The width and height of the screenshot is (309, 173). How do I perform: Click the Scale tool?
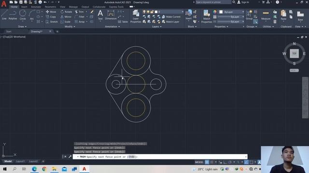tap(65, 22)
